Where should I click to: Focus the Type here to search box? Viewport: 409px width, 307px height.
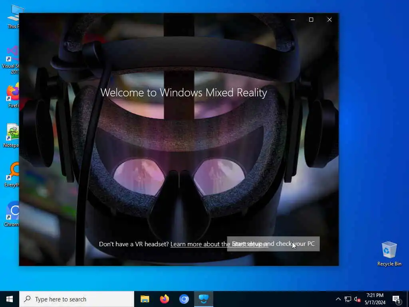(x=77, y=299)
